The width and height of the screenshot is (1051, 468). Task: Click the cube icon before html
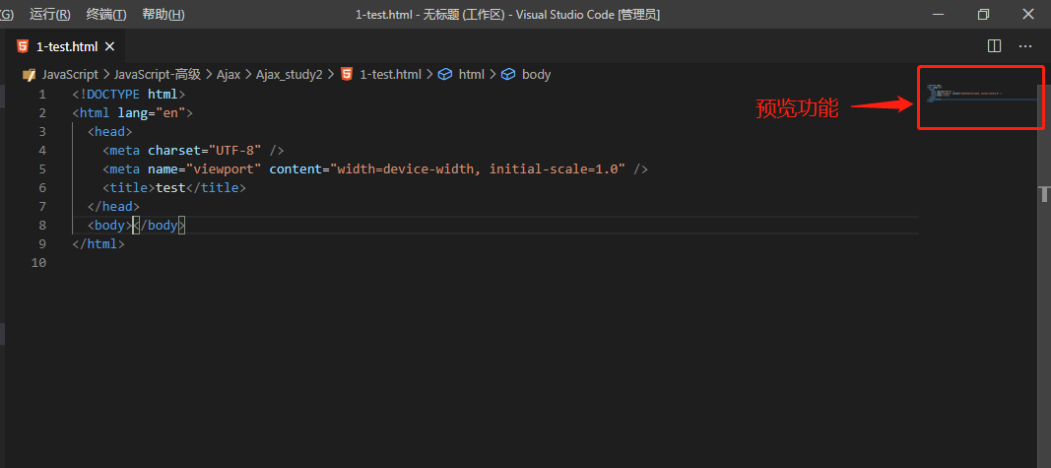coord(445,75)
